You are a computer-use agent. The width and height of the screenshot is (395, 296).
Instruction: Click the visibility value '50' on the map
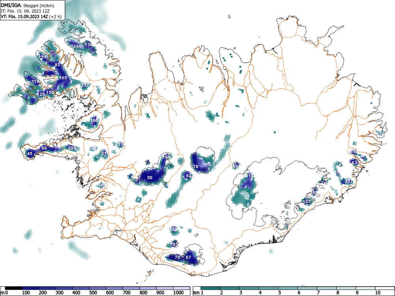click(x=150, y=178)
